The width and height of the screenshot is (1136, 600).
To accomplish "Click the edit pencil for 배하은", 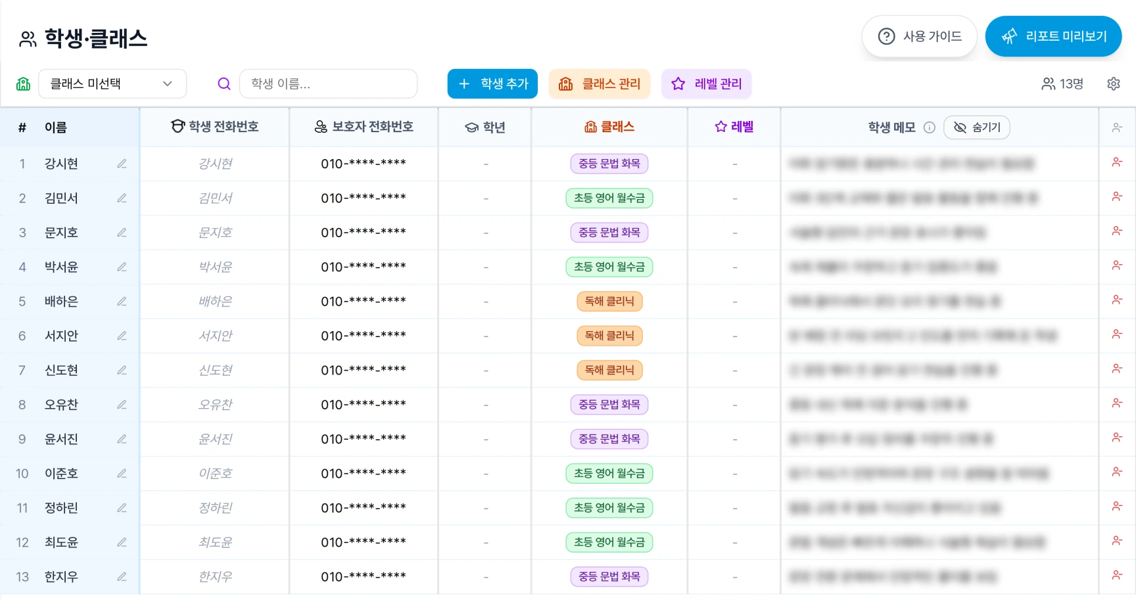I will coord(122,302).
